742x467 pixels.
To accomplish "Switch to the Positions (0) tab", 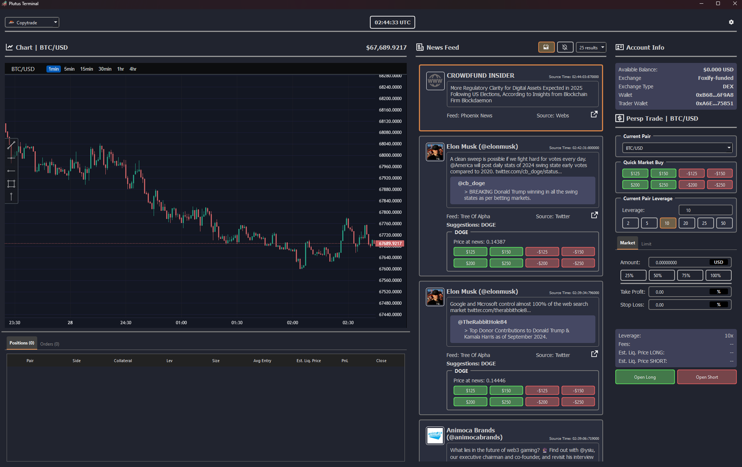I will pos(22,343).
